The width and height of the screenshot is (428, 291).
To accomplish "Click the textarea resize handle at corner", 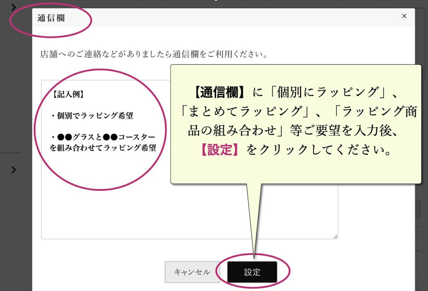I will tap(335, 237).
